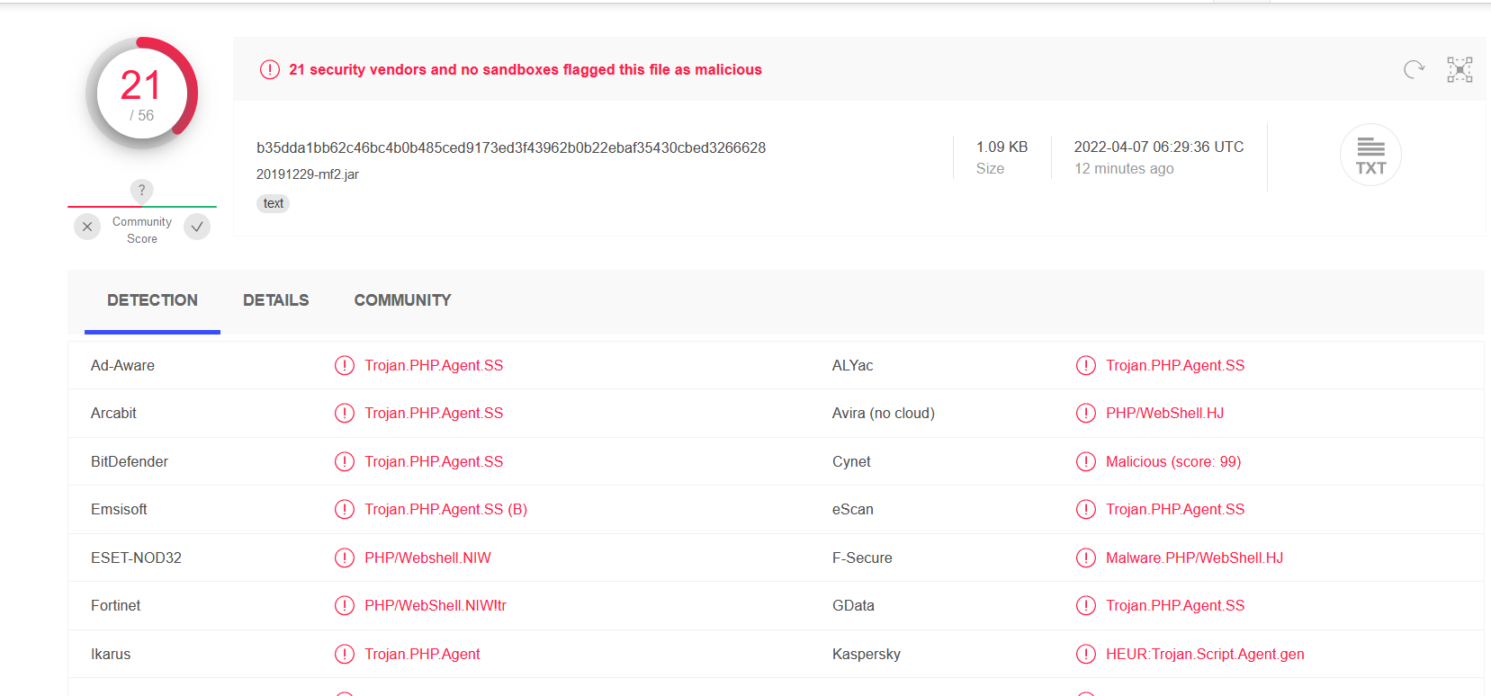Click the 'text' file tag
This screenshot has width=1491, height=696.
click(x=274, y=203)
